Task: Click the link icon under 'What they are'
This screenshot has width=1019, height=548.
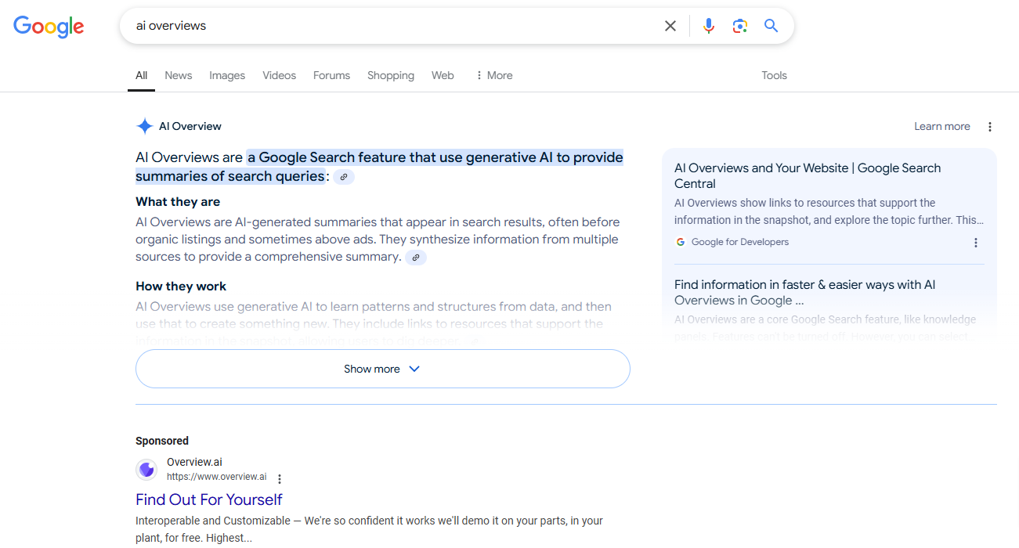Action: [416, 257]
